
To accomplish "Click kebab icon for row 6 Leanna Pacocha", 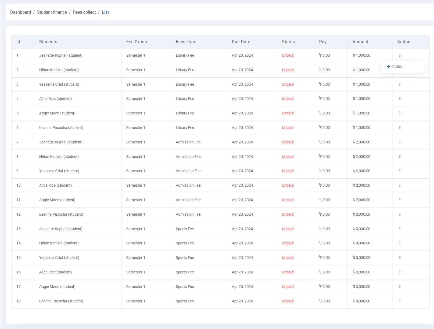I will click(400, 128).
